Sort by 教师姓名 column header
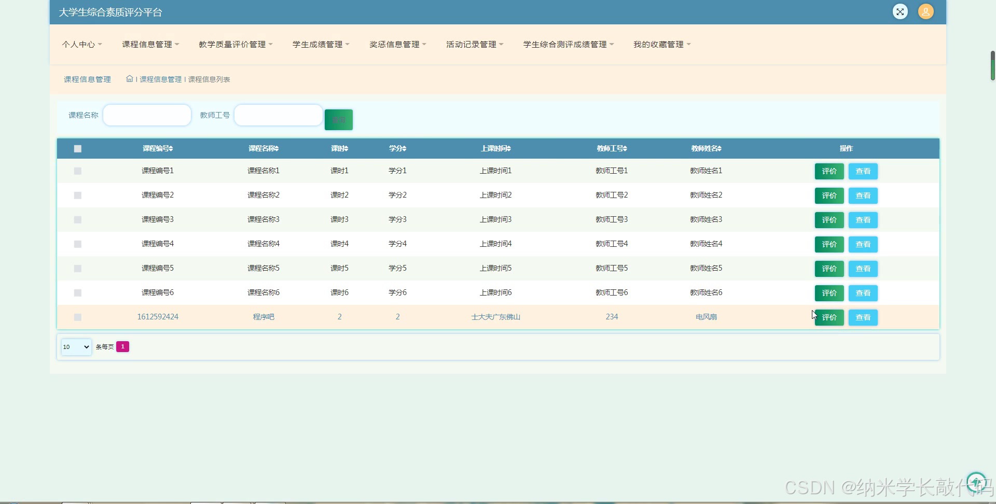This screenshot has height=504, width=996. pyautogui.click(x=707, y=148)
